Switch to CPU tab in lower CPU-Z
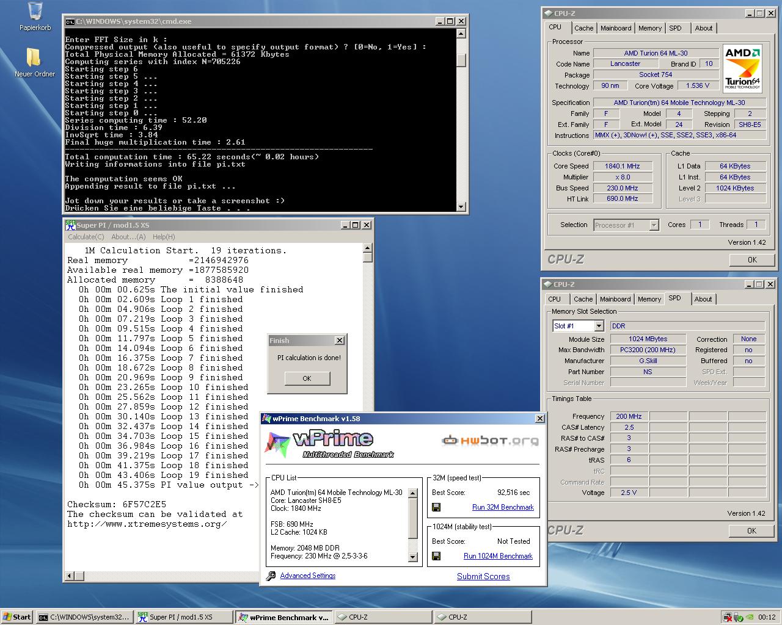 pyautogui.click(x=555, y=299)
